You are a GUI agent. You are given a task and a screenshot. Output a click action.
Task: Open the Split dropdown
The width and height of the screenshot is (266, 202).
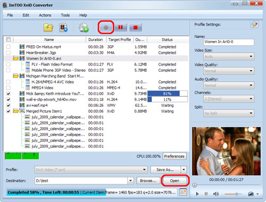(x=229, y=113)
